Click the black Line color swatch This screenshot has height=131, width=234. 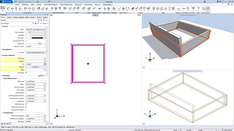coord(37,38)
